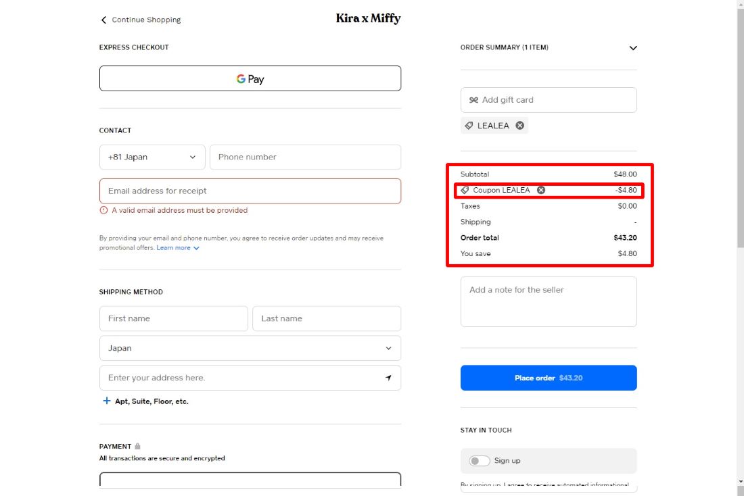Viewport: 744px width, 496px height.
Task: Open the +81 Japan country code dropdown
Action: click(x=152, y=157)
